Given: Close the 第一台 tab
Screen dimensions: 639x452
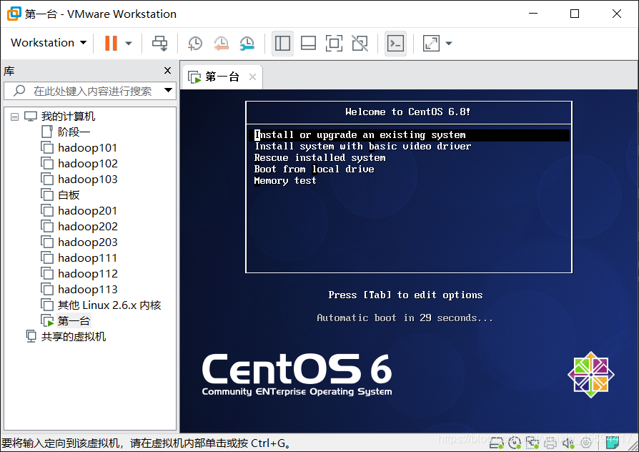Looking at the screenshot, I should (252, 77).
